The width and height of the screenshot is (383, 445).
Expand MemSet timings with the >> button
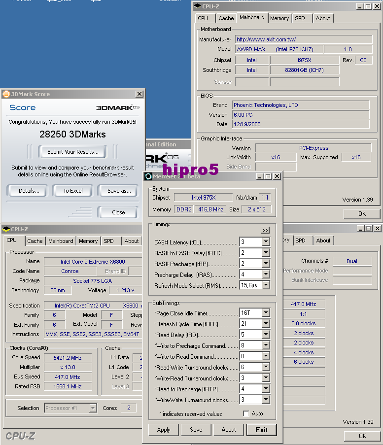265,230
